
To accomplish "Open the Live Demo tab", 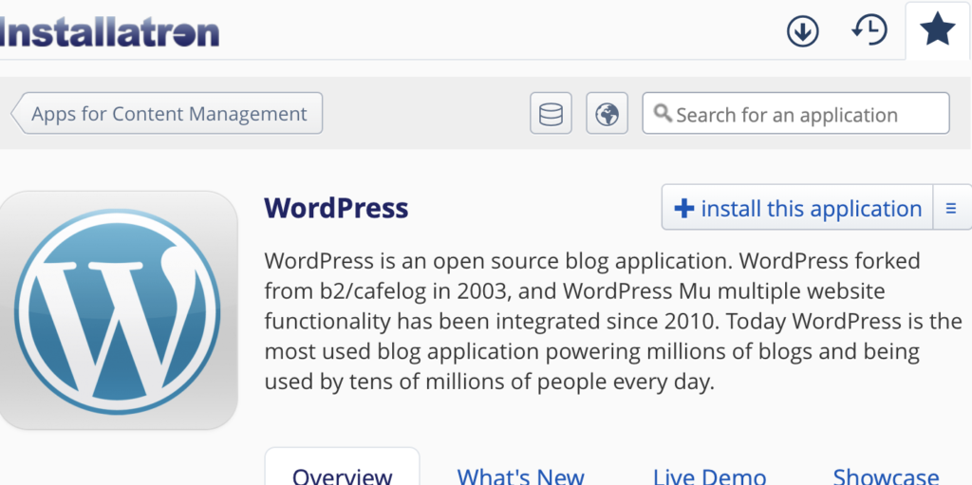I will [709, 476].
